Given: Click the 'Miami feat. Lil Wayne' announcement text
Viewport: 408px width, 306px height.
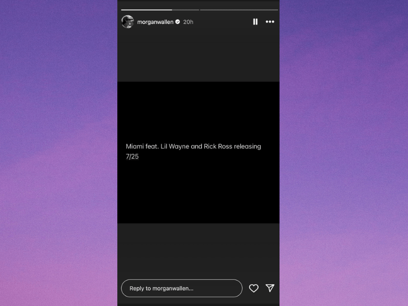Looking at the screenshot, I should (x=193, y=146).
